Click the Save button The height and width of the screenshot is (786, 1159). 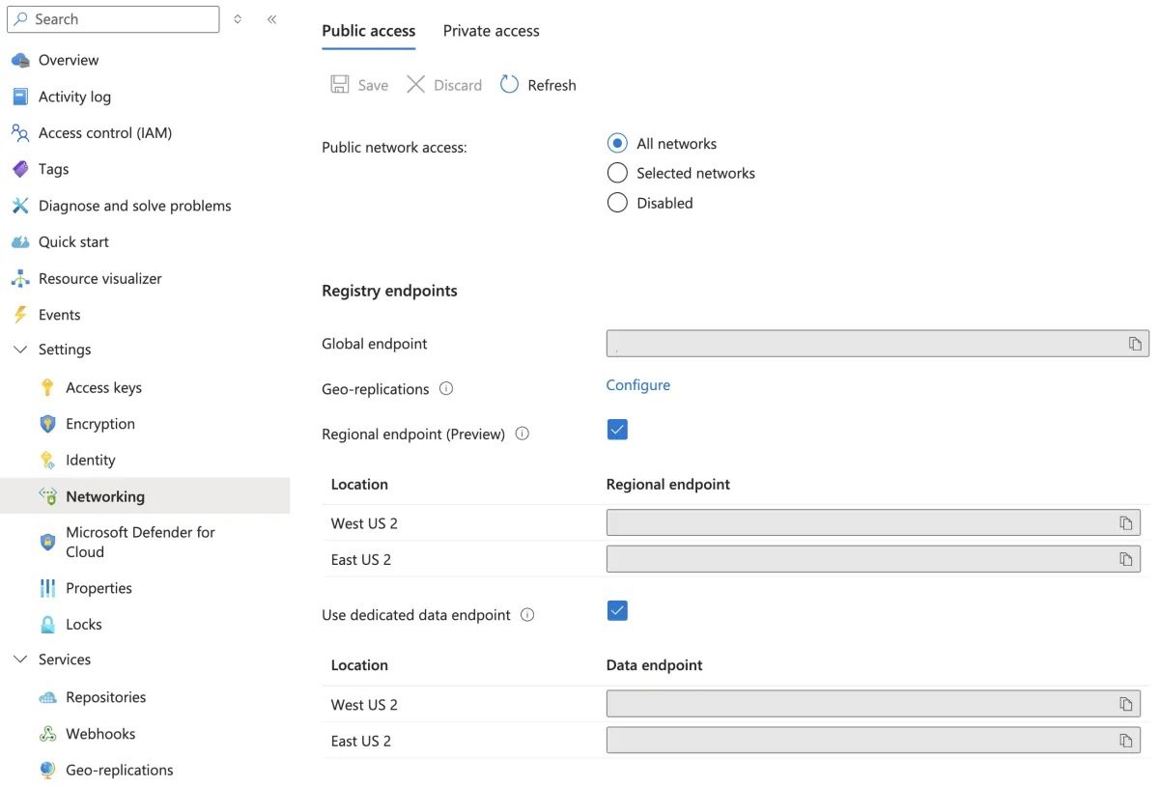[x=359, y=85]
